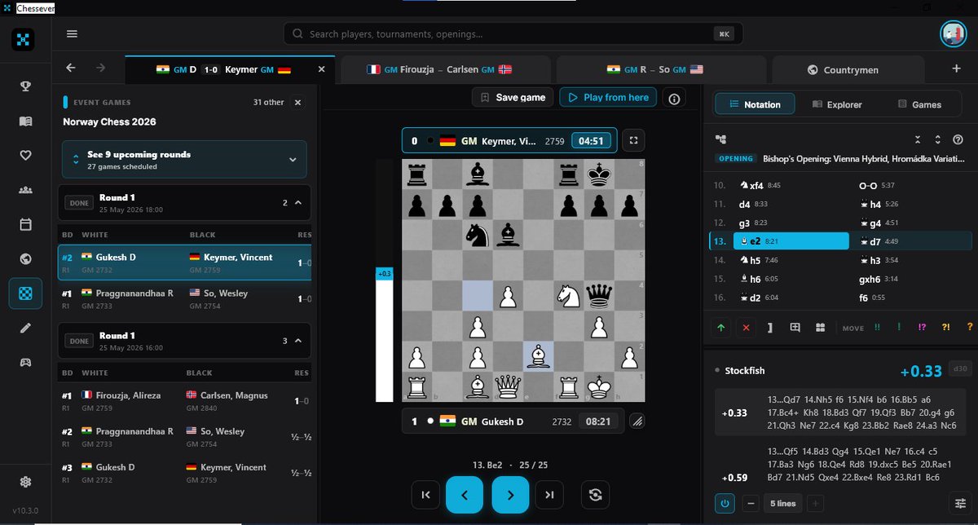Open the trophy tournaments sidebar icon
Viewport: 978px width, 525px height.
[25, 86]
